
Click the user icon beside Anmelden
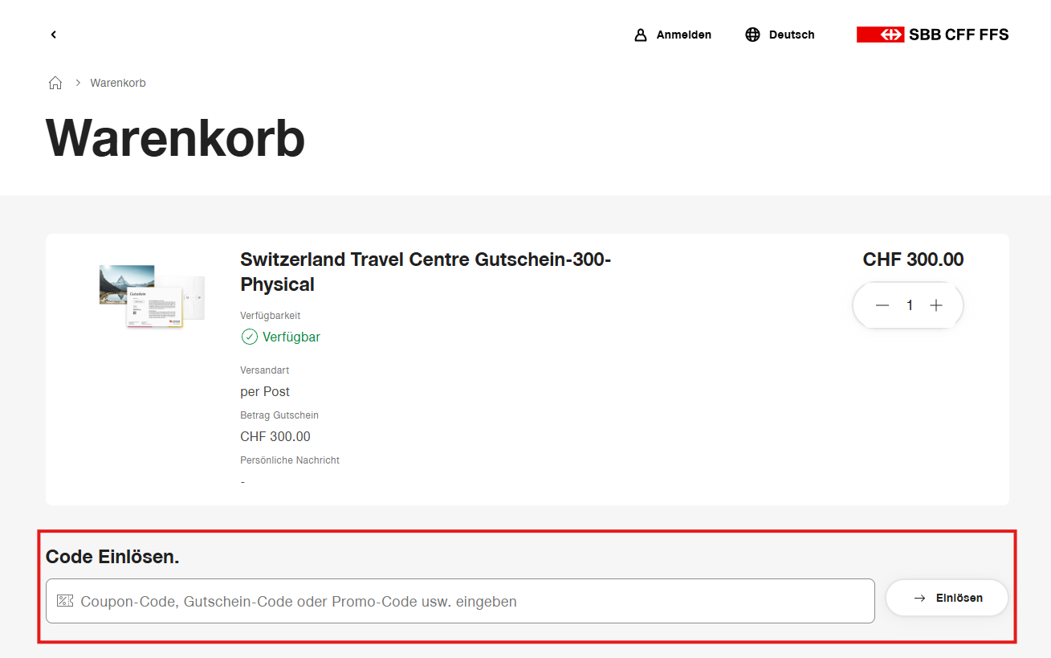click(x=641, y=35)
